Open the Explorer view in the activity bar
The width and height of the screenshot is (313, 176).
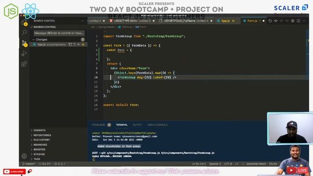coord(24,22)
